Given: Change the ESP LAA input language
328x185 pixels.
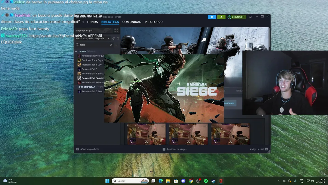Looking at the screenshot, I should click(x=302, y=181).
